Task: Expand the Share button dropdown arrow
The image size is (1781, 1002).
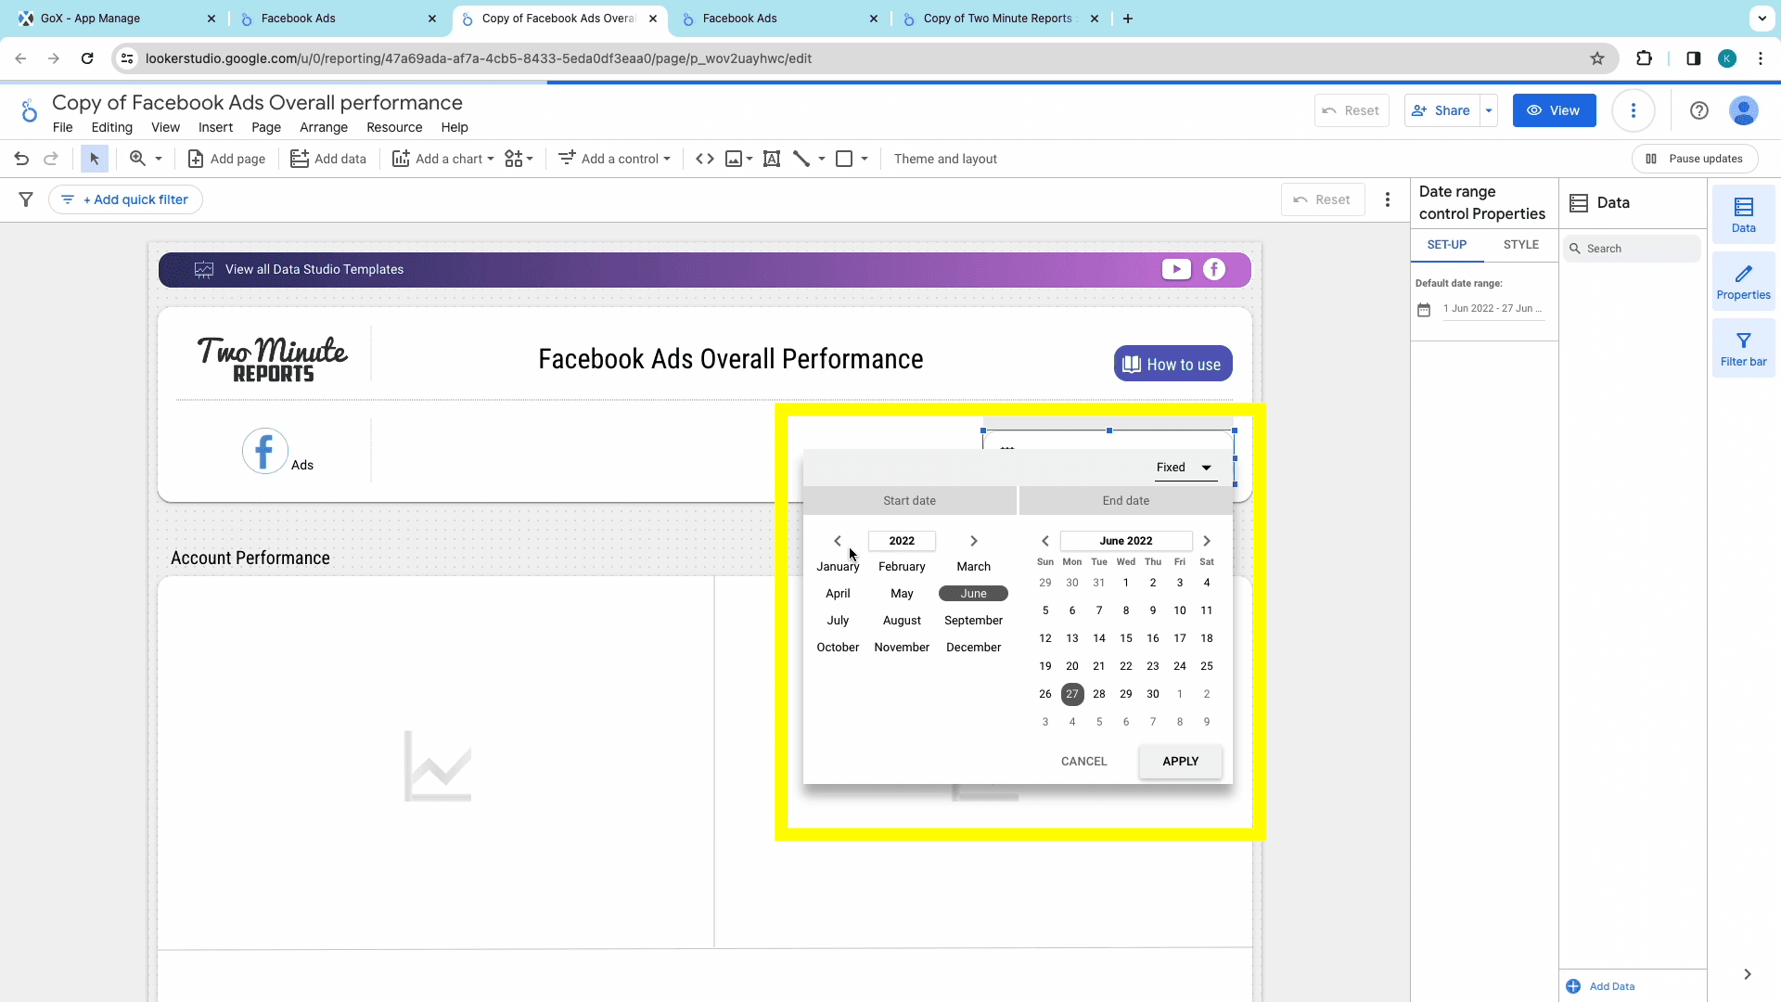Action: tap(1489, 110)
